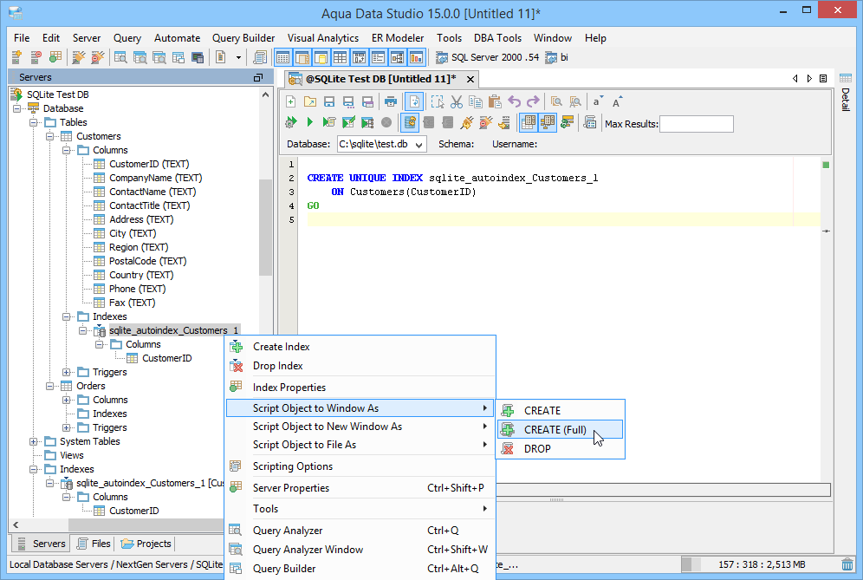
Task: Click the New file icon in editor toolbar
Action: [290, 102]
